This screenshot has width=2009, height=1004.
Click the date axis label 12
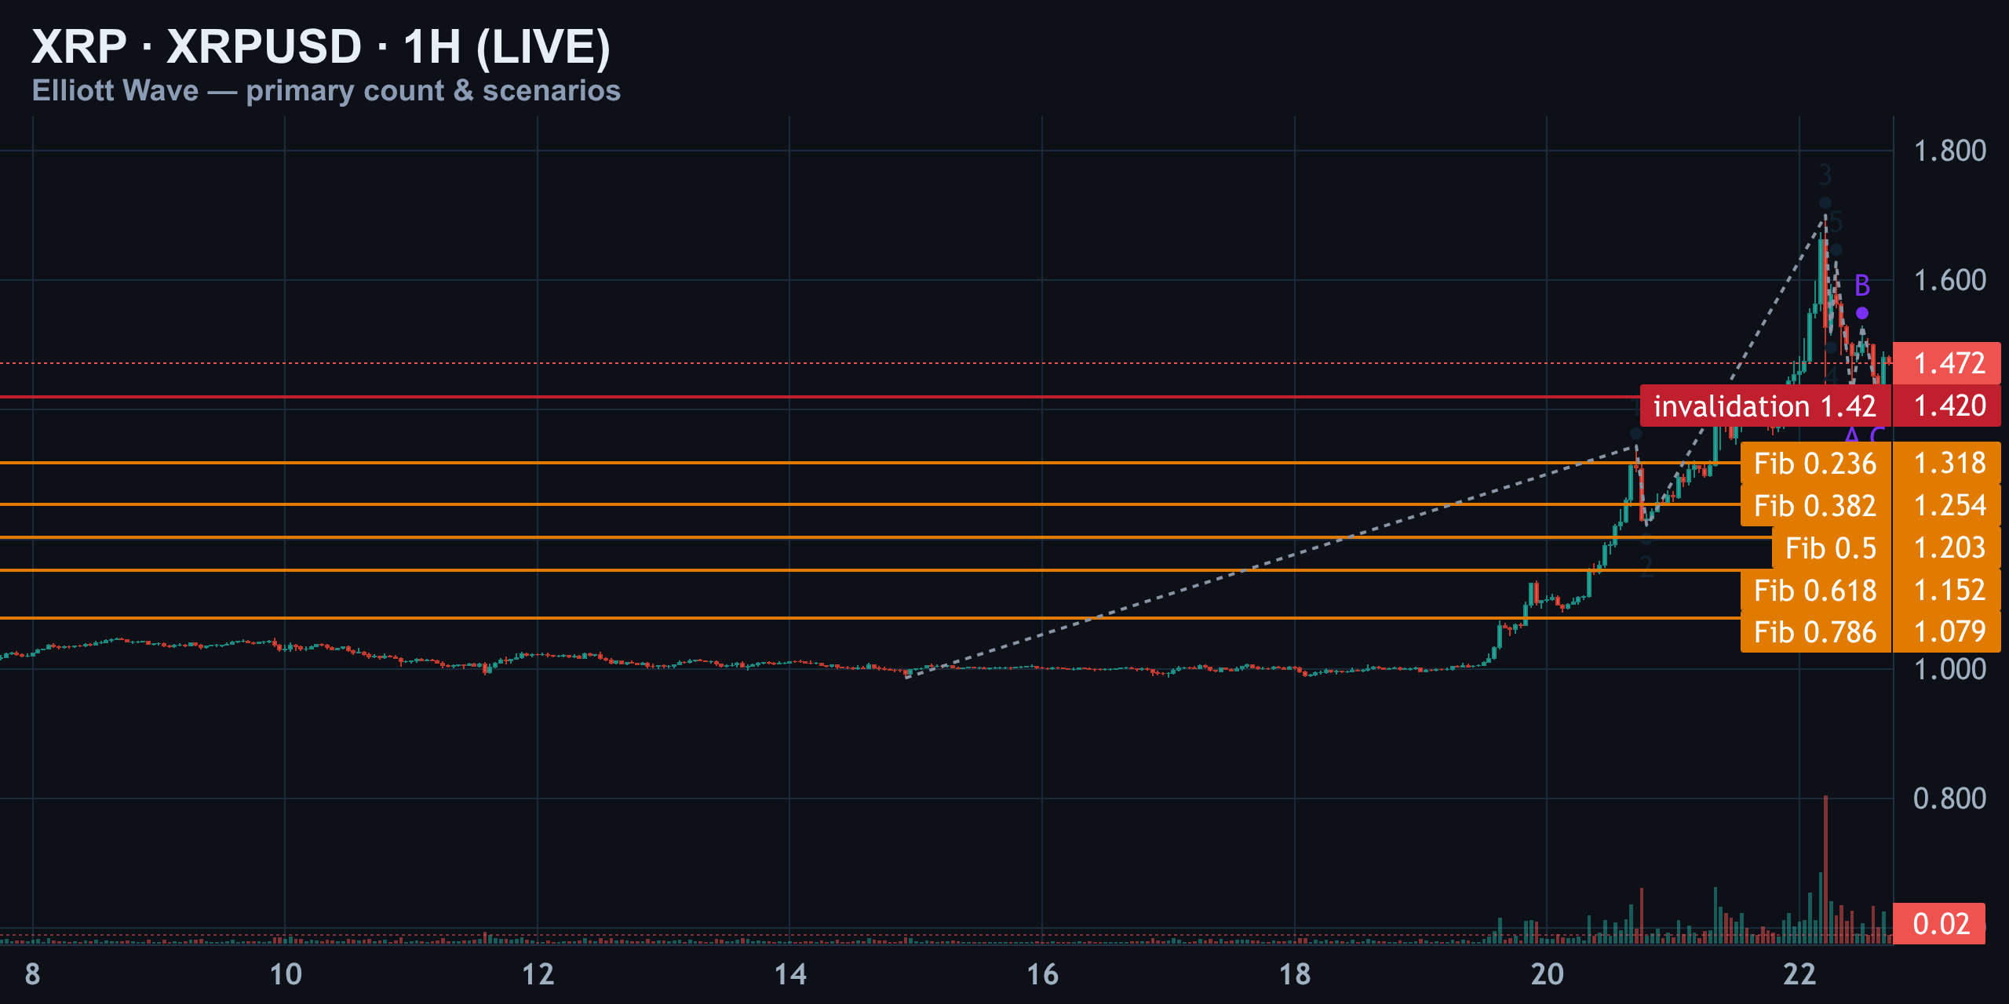pos(538,974)
